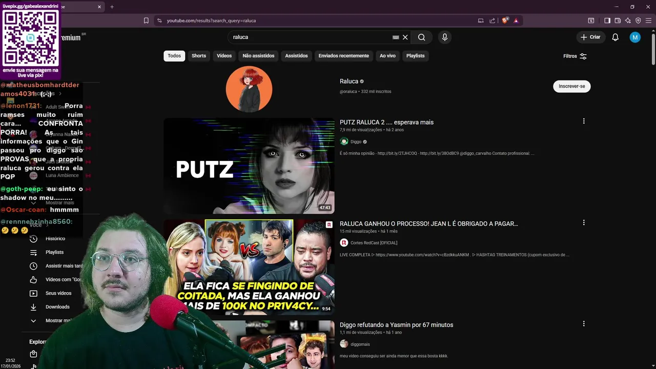
Task: Open the Filtros filter options
Action: pos(575,56)
